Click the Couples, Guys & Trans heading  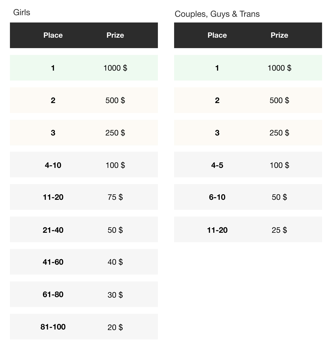tap(217, 14)
